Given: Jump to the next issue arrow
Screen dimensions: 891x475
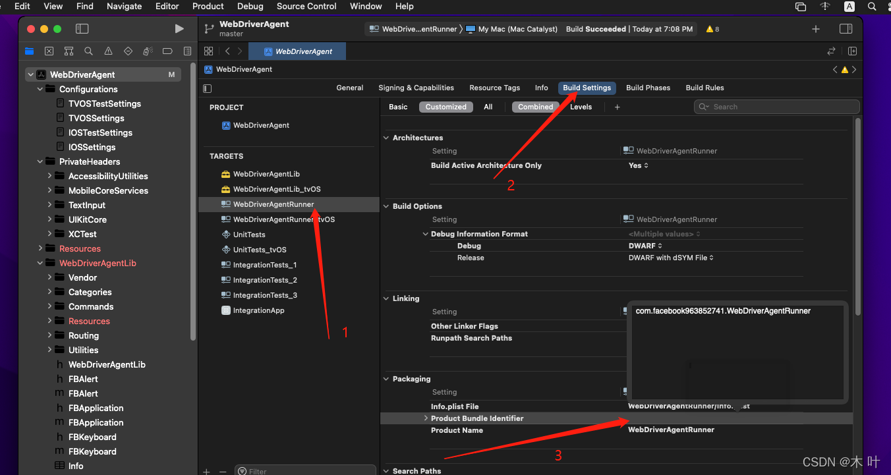Looking at the screenshot, I should tap(855, 69).
